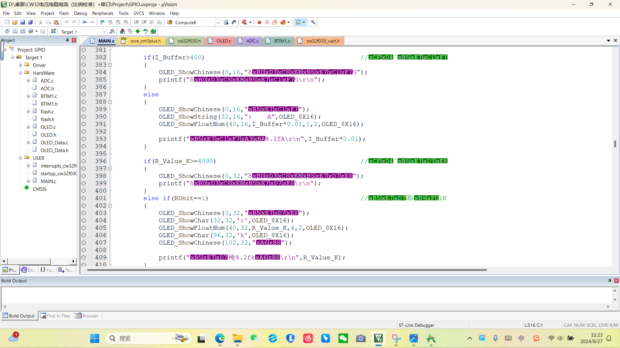The width and height of the screenshot is (620, 348).
Task: Insert or remove bookmark flag
Action: coord(102,22)
